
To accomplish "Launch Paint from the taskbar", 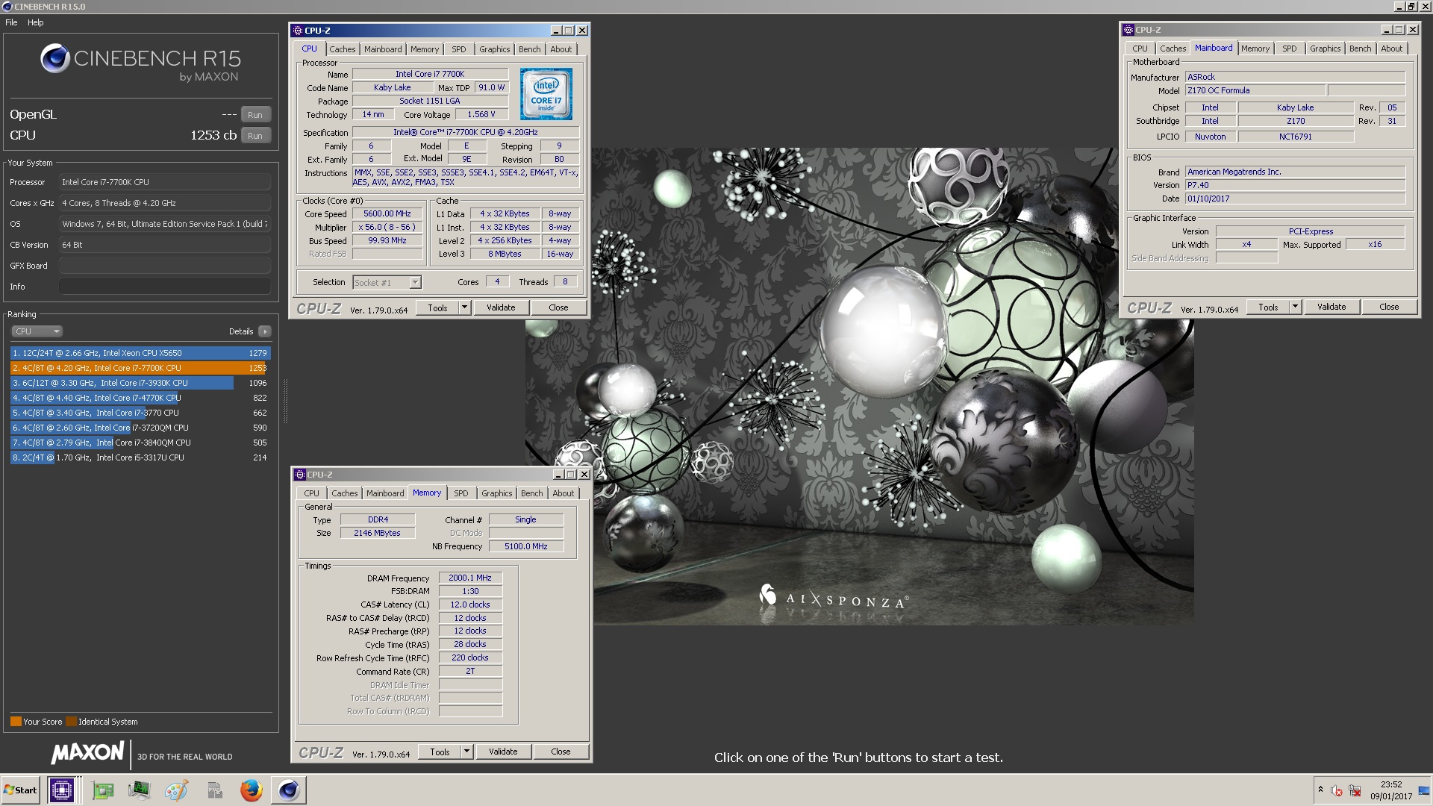I will coord(176,790).
